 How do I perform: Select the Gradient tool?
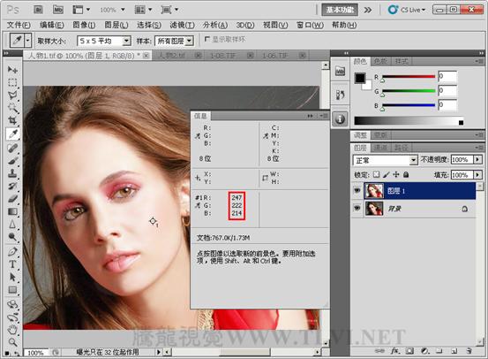pyautogui.click(x=12, y=211)
